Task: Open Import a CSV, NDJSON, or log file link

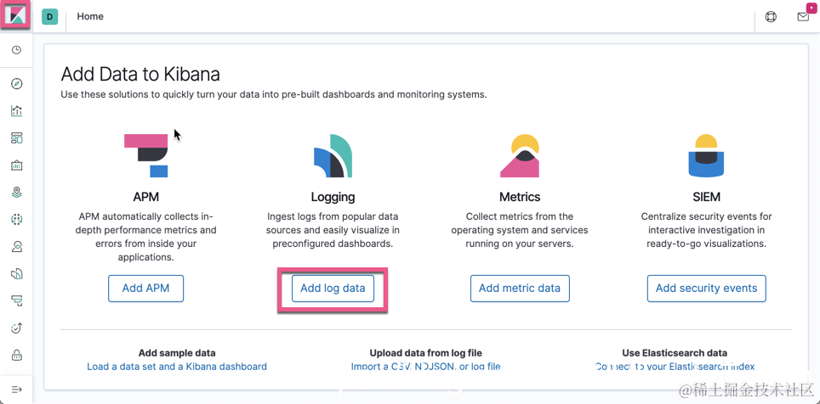Action: coord(425,367)
